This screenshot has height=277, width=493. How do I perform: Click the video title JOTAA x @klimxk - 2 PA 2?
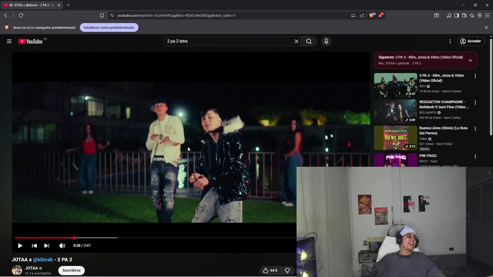point(42,260)
